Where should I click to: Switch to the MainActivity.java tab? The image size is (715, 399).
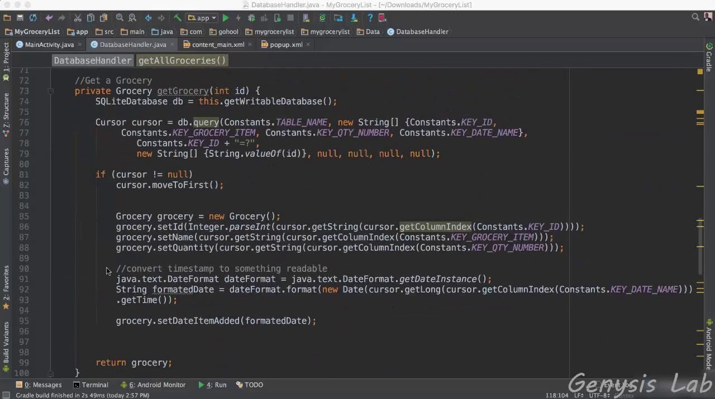point(49,45)
